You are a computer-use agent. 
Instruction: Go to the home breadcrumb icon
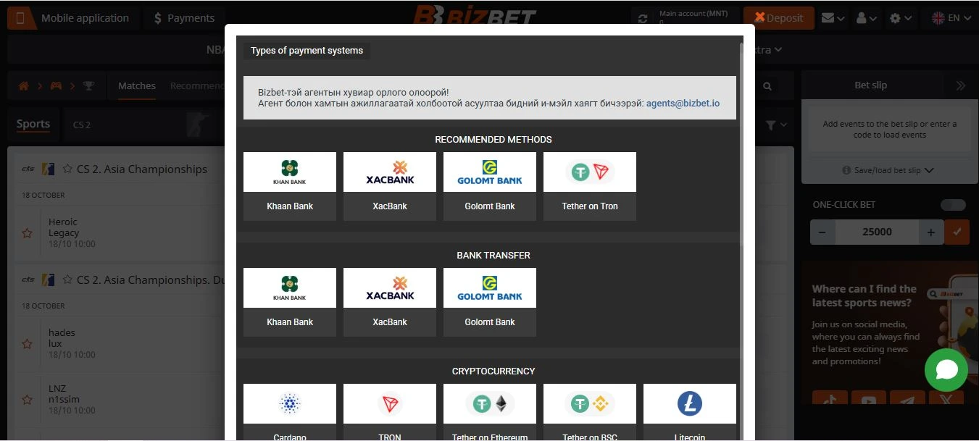tap(23, 86)
